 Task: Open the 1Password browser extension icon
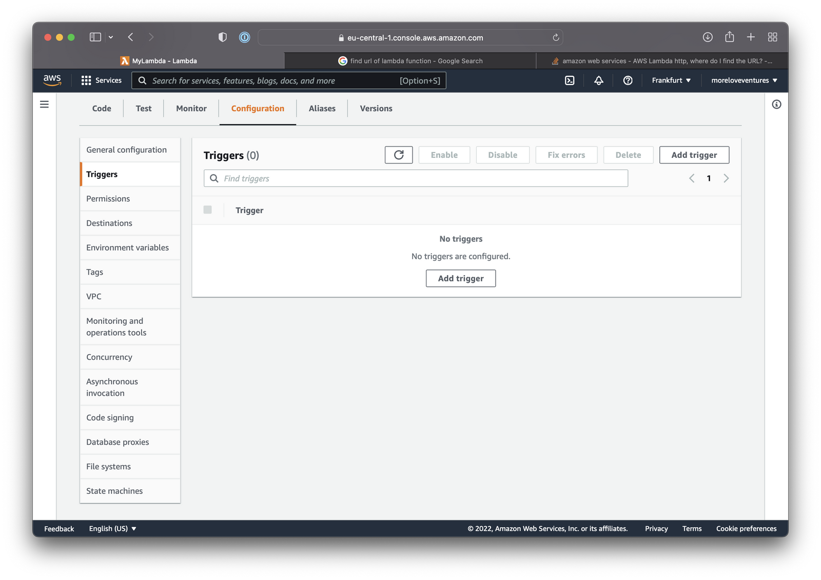coord(244,37)
